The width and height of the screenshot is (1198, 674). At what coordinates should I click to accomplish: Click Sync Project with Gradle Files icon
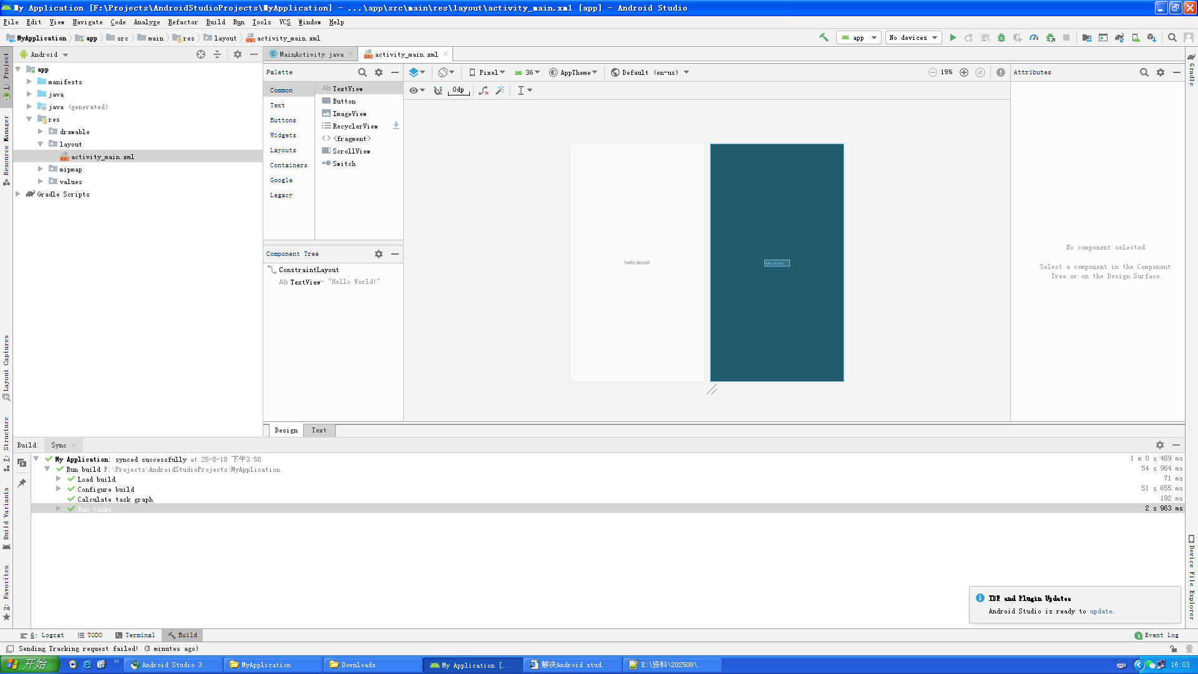1119,37
